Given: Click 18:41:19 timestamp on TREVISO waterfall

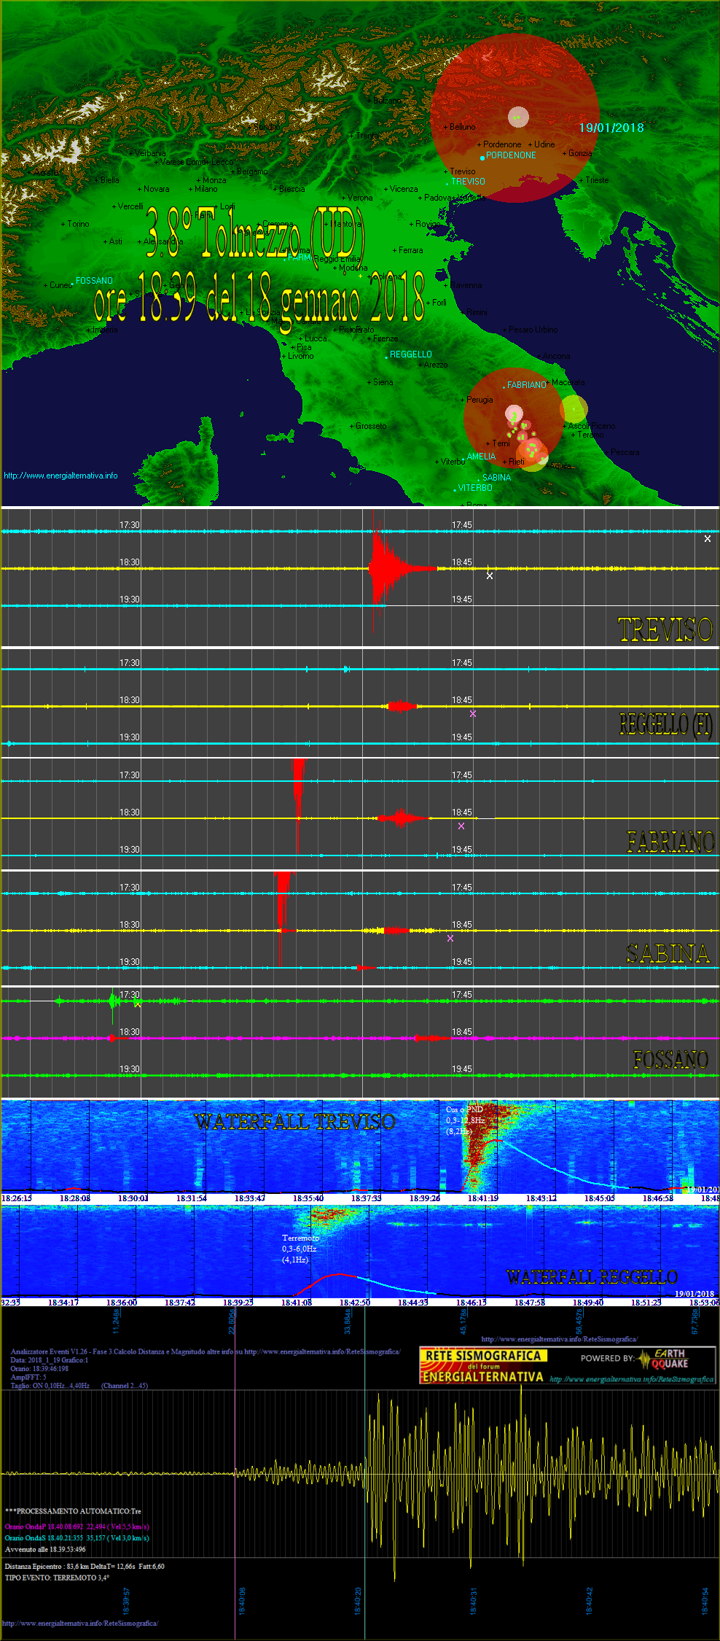Looking at the screenshot, I should pyautogui.click(x=483, y=1198).
